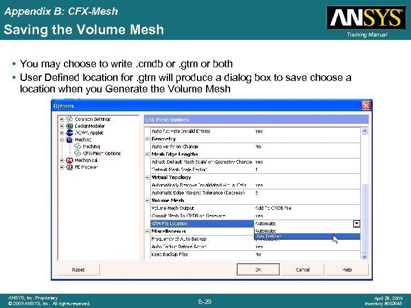This screenshot has width=411, height=308.
Task: Click the Frequency of Auto Backup row
Action: click(x=255, y=239)
